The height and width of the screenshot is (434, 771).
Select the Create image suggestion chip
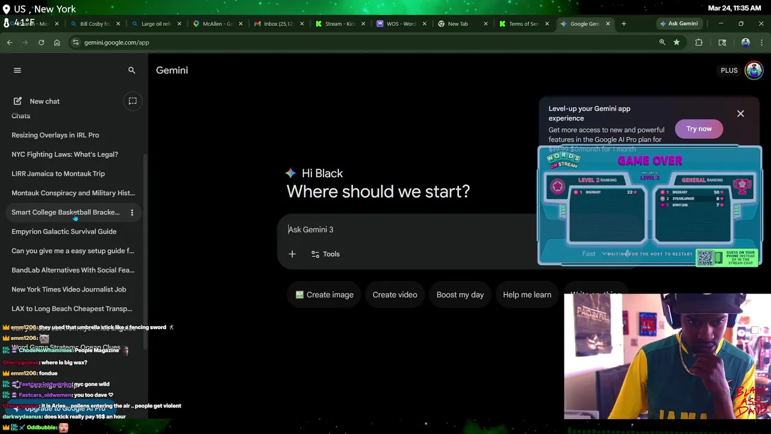(324, 295)
